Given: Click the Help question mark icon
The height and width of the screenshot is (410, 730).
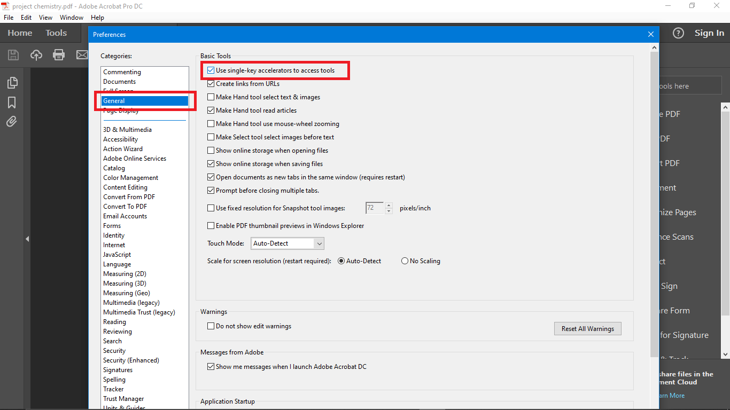Looking at the screenshot, I should tap(678, 33).
